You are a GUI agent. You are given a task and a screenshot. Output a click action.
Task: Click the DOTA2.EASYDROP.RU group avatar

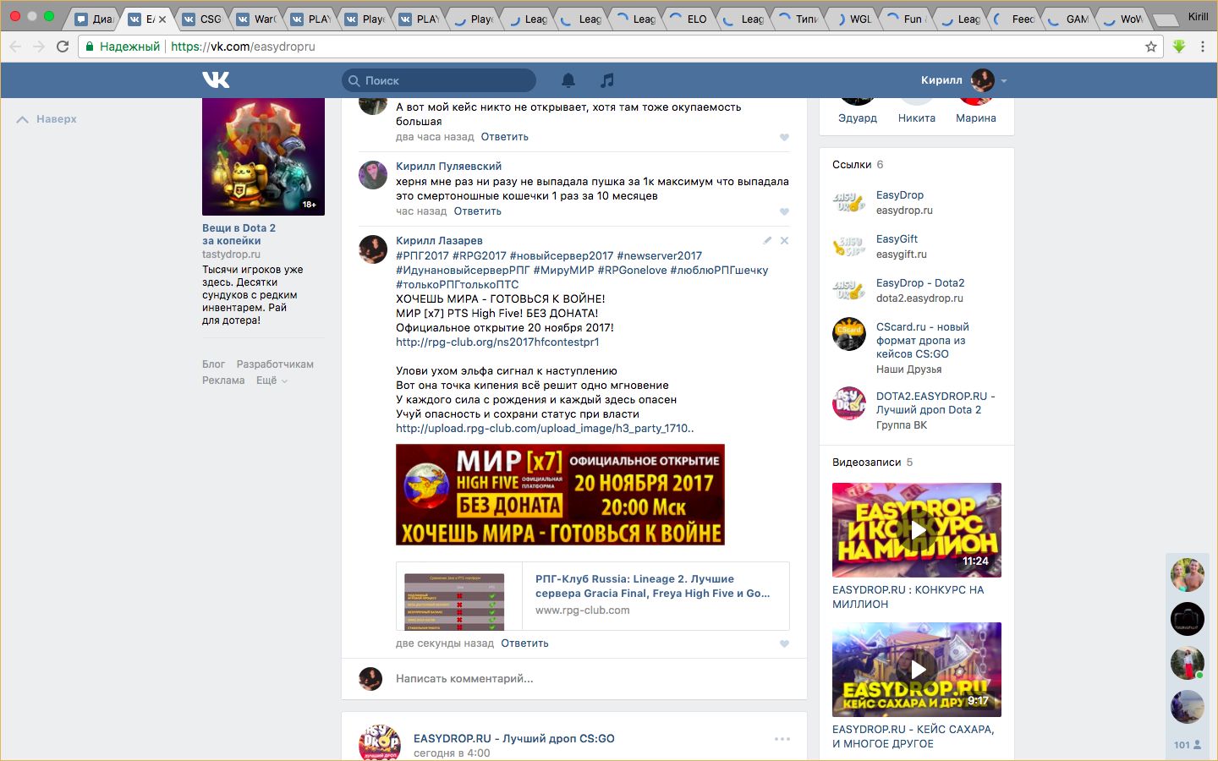tap(849, 404)
